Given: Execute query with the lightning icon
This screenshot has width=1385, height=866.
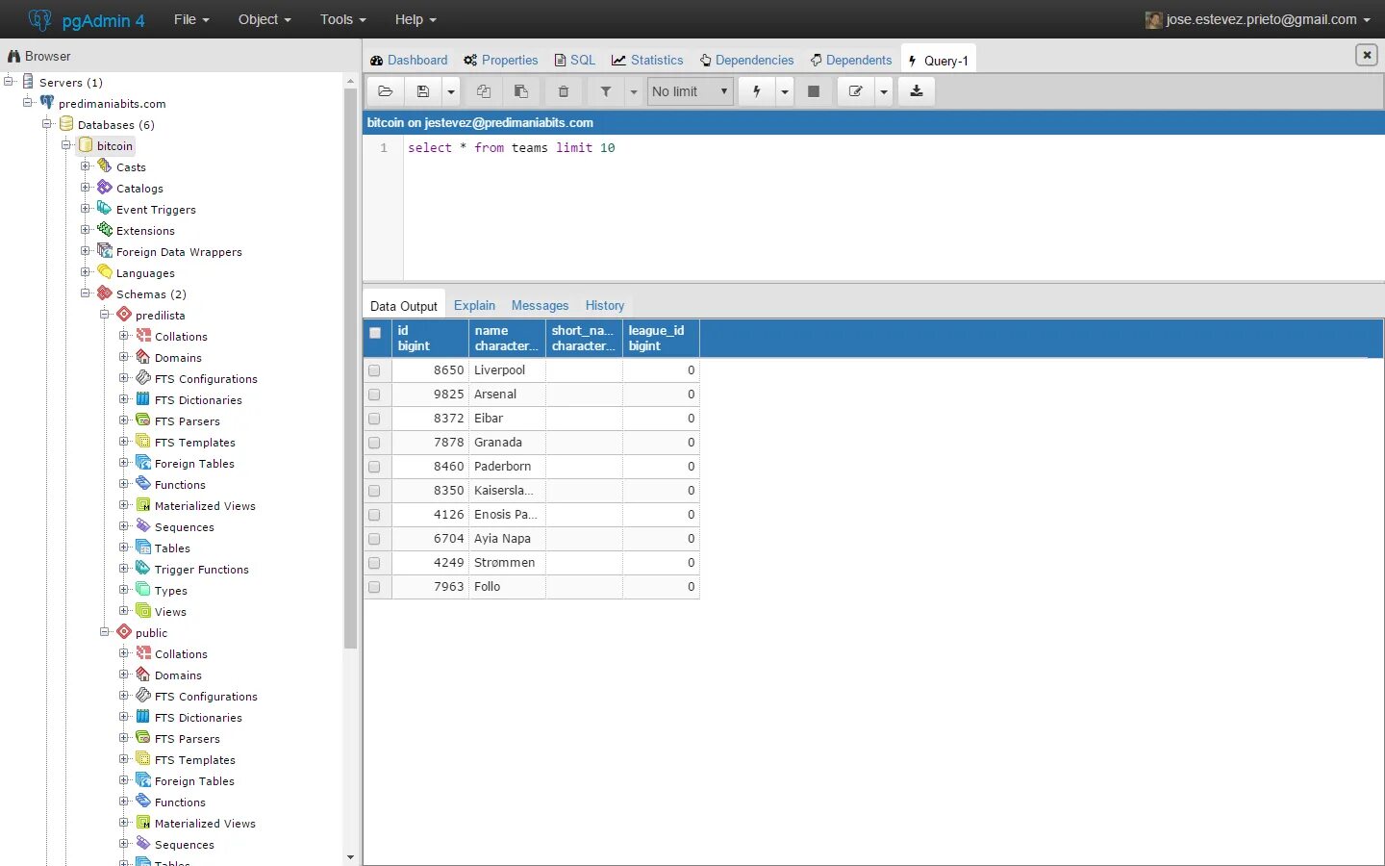Looking at the screenshot, I should 757,91.
